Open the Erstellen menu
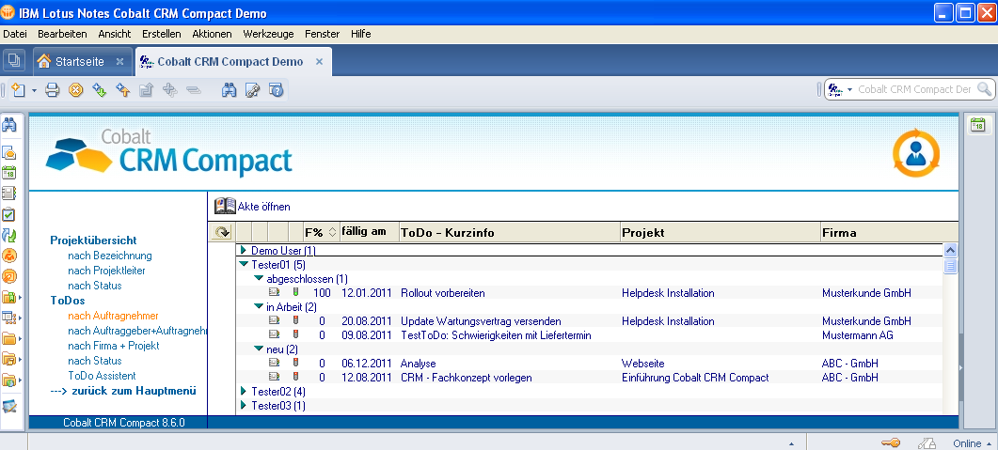This screenshot has width=998, height=450. pos(162,34)
